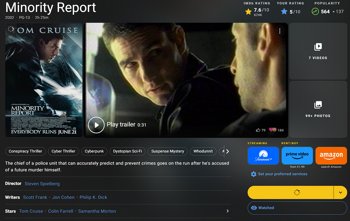Open writer Jon Cohen's page
Viewport: 350px width, 221px height.
coord(64,197)
